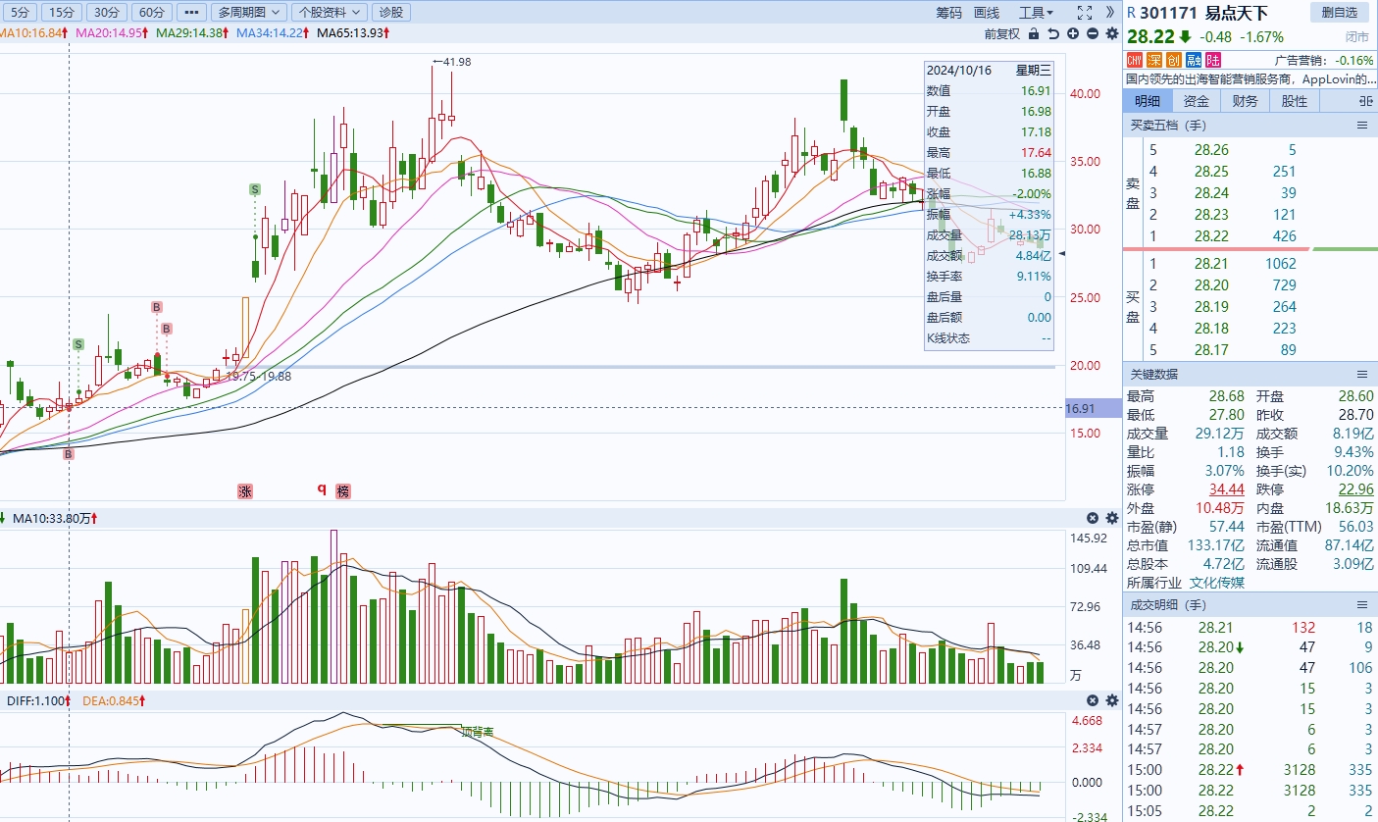Open more periods ellipsis button

(190, 13)
